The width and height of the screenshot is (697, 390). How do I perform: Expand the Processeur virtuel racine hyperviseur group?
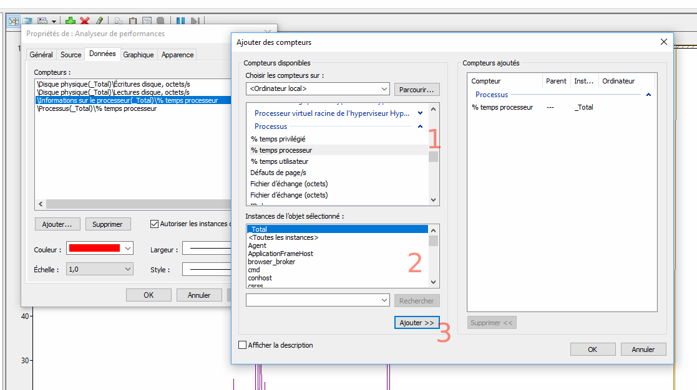coord(420,113)
